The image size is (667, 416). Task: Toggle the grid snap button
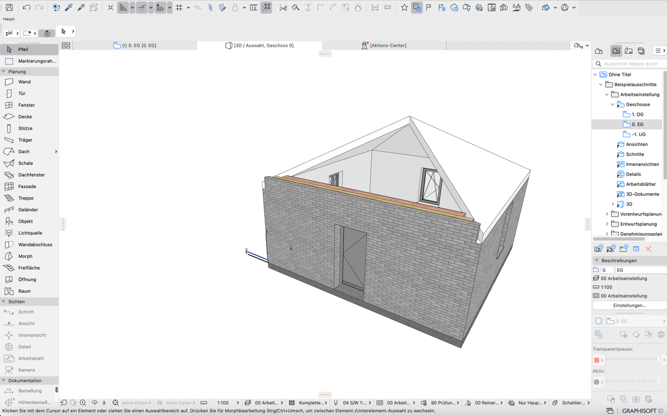(x=179, y=8)
